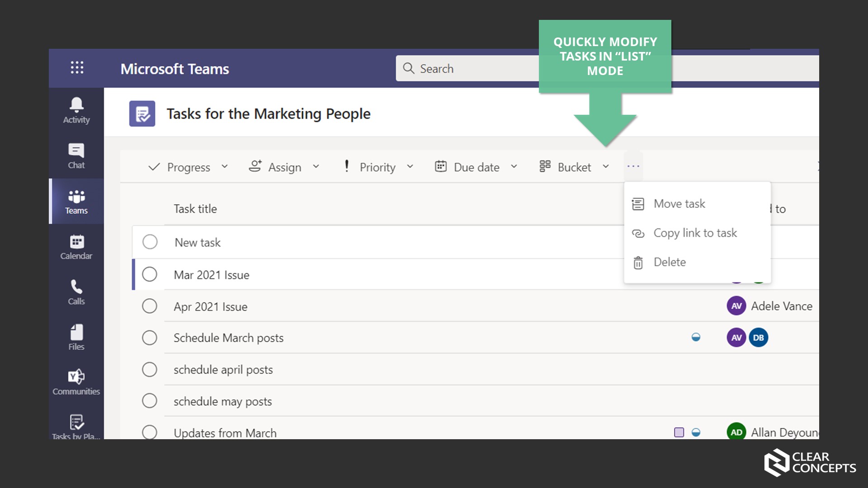Click the New task text field
This screenshot has width=868, height=488.
[198, 243]
